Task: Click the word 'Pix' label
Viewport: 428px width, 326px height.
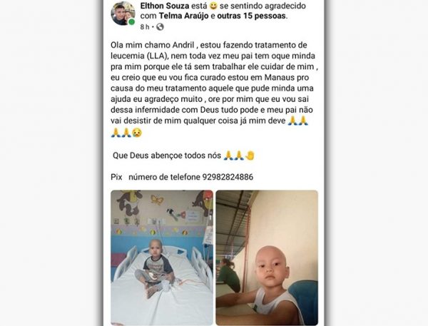Action: (x=116, y=177)
